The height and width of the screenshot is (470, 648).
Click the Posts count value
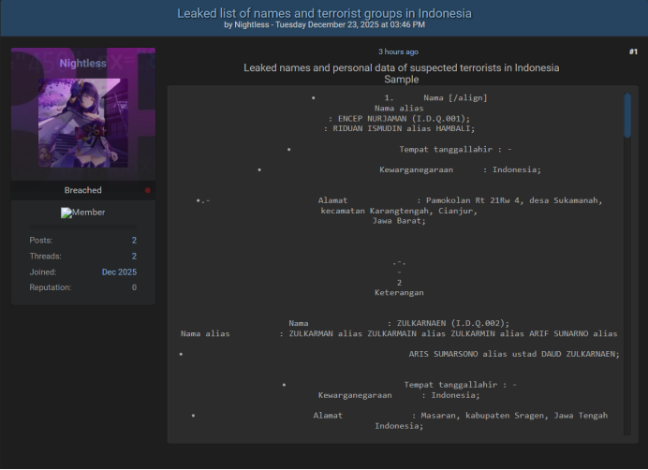(133, 241)
